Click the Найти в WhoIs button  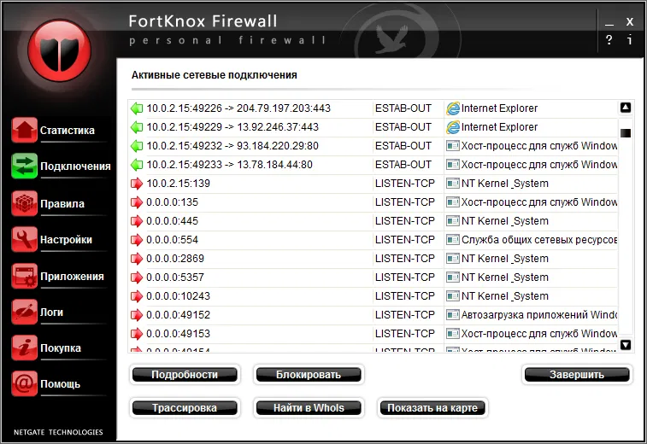click(309, 408)
